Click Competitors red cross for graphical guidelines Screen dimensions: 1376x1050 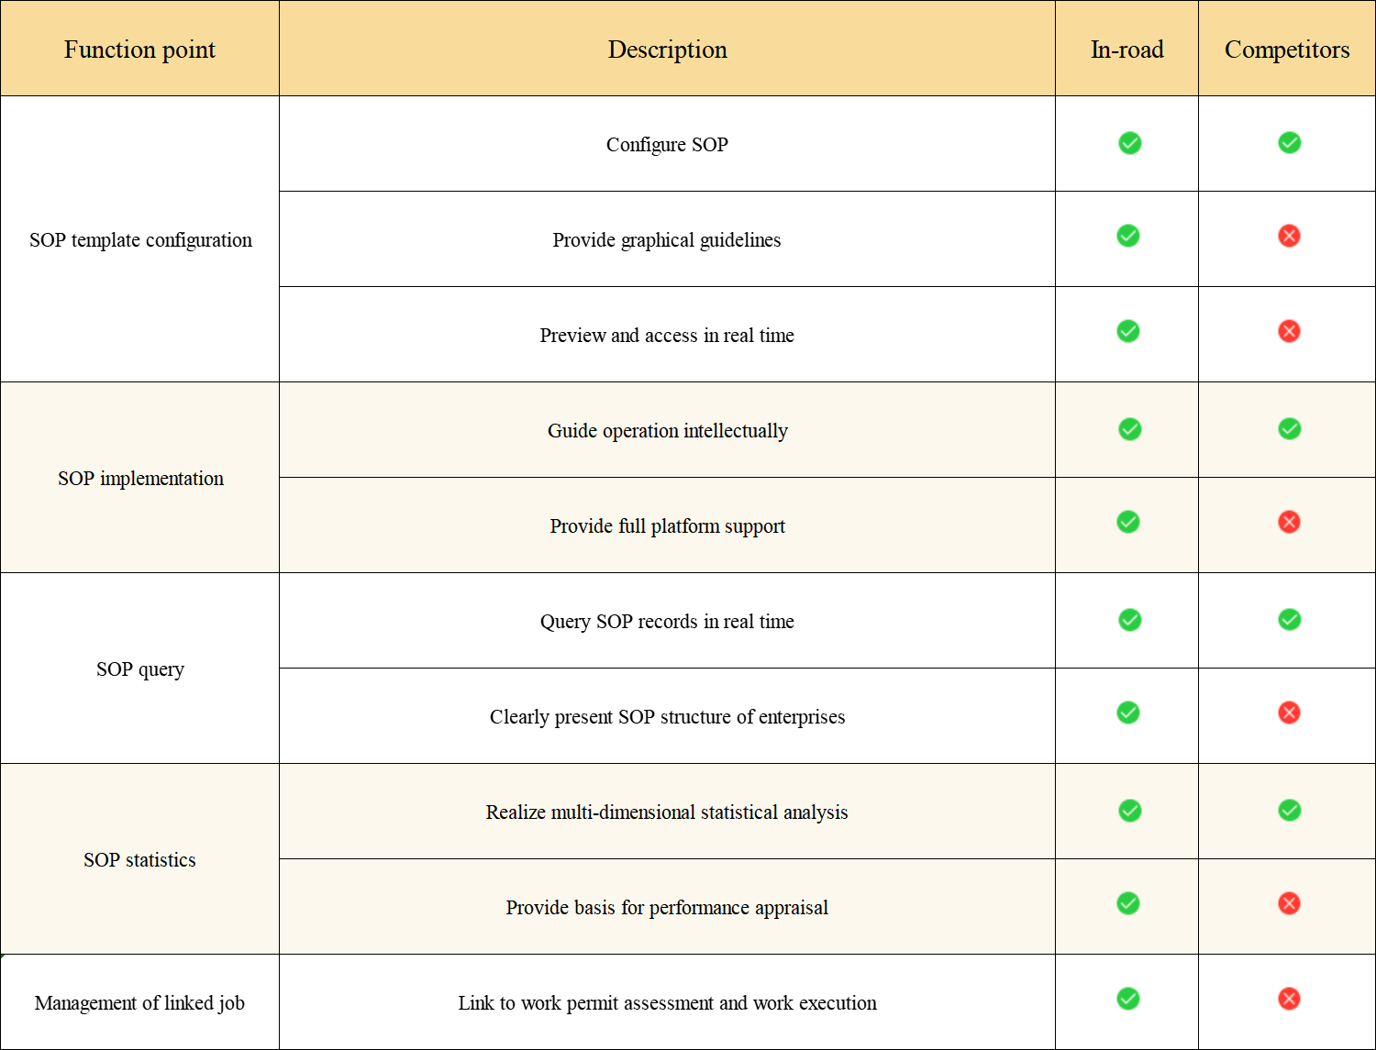coord(1289,237)
